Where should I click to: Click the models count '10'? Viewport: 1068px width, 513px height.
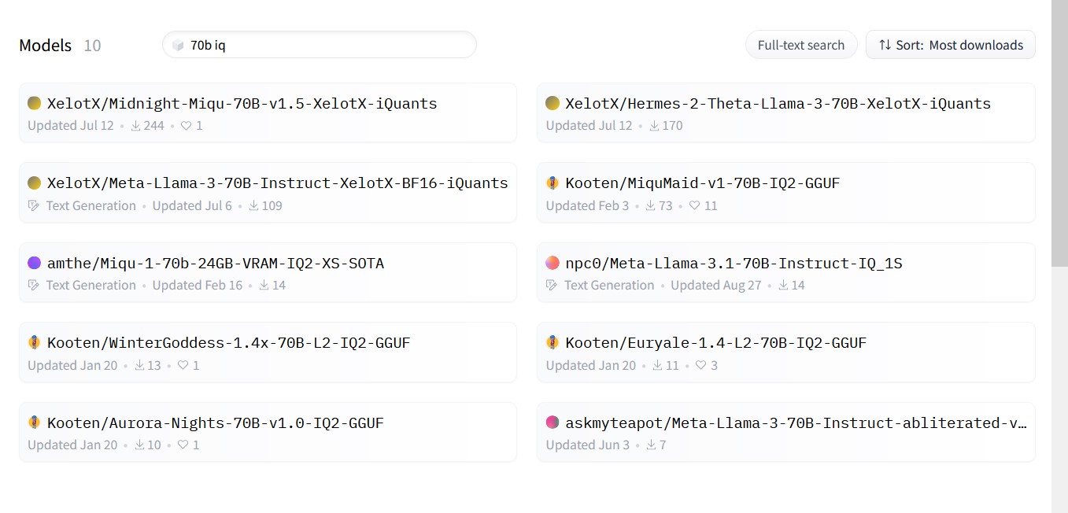tap(92, 46)
